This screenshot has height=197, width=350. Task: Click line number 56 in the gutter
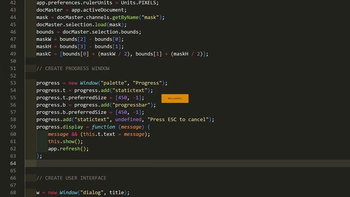[13, 105]
